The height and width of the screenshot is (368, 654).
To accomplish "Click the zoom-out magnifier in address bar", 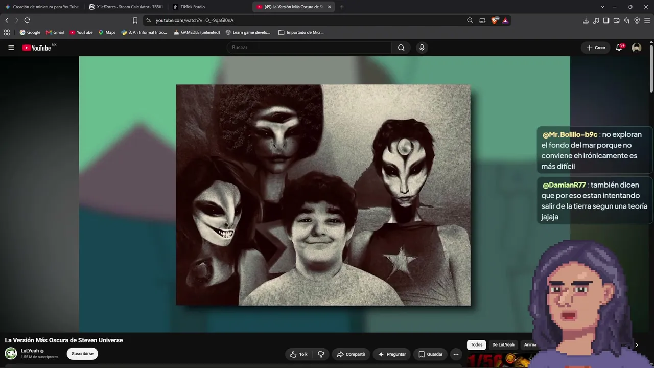I will 470,20.
